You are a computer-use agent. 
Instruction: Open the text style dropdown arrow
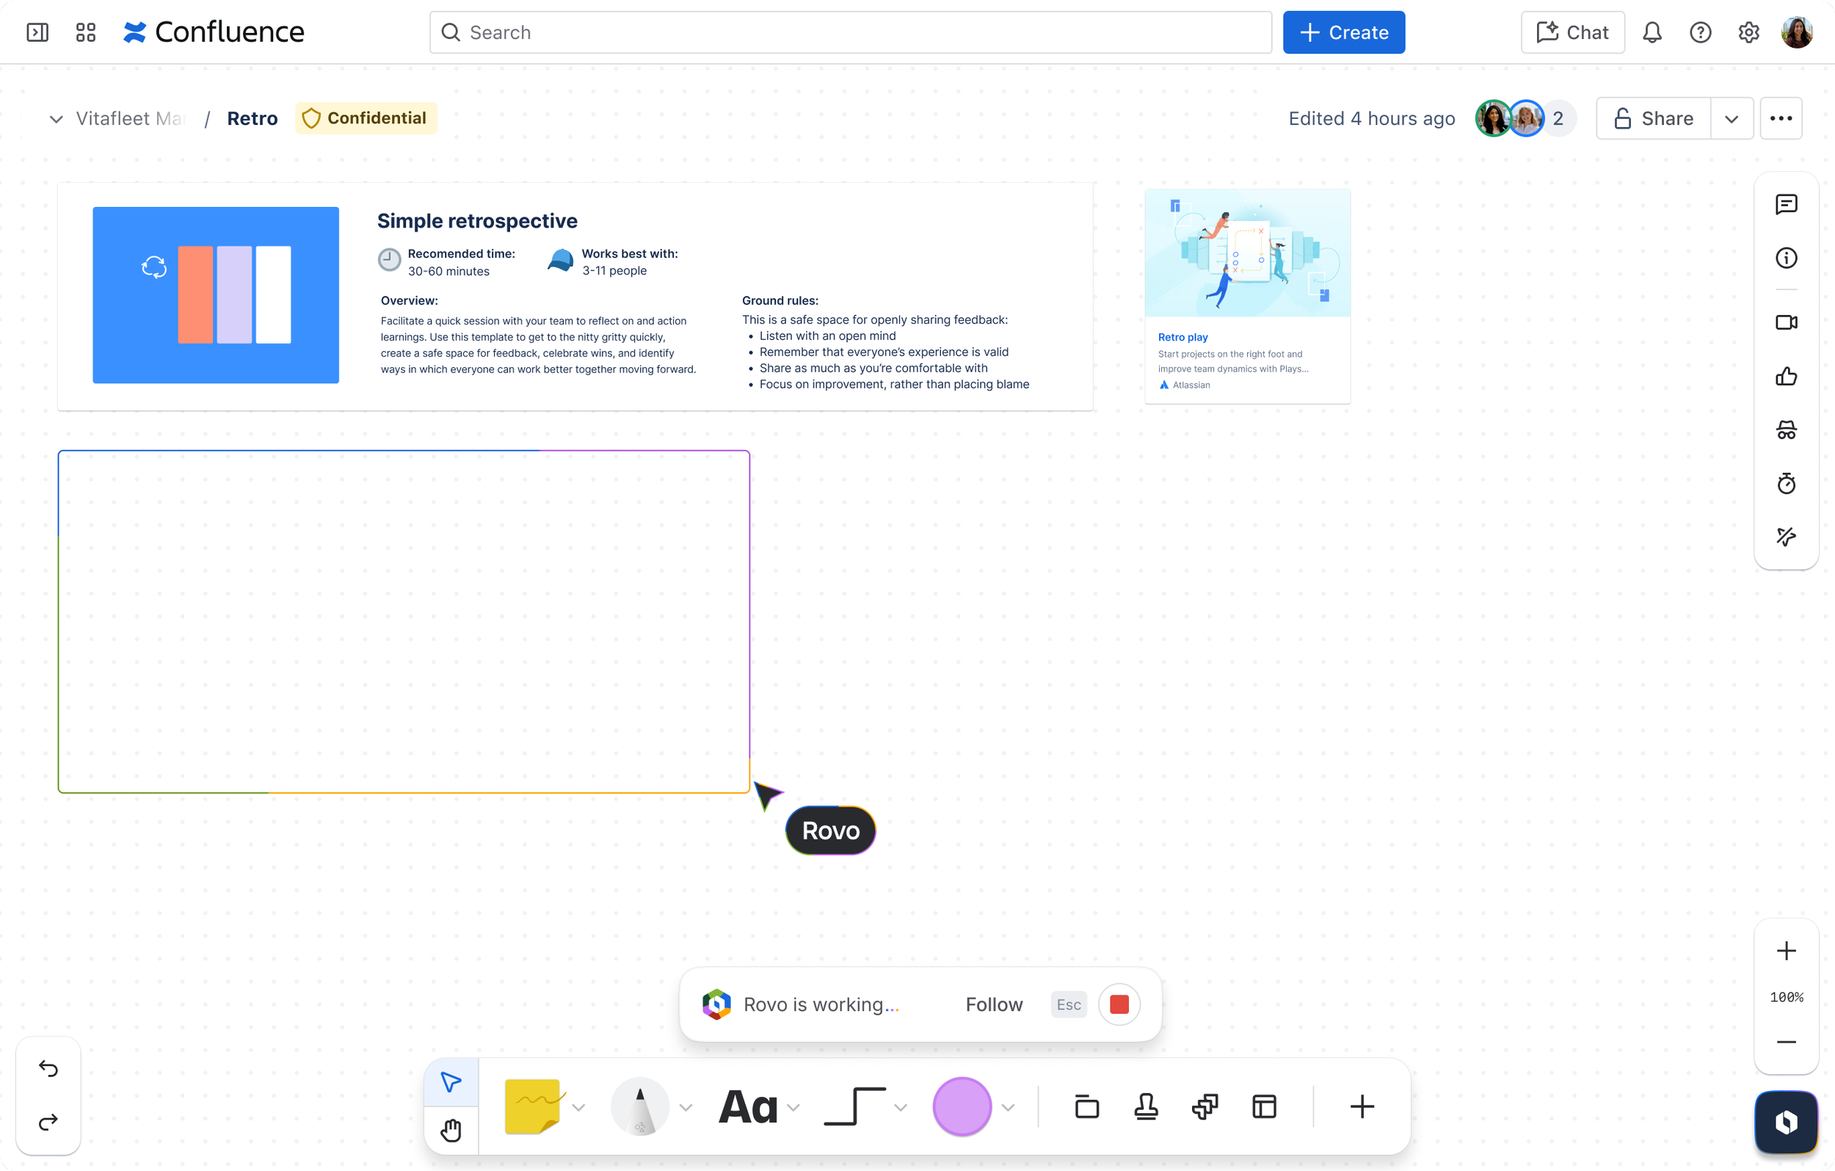[793, 1108]
